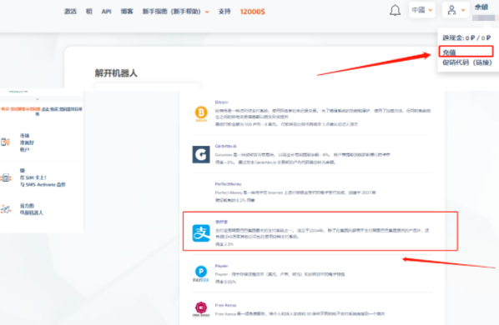
Task: Select the Bitcoin payment logo
Action: click(x=201, y=113)
